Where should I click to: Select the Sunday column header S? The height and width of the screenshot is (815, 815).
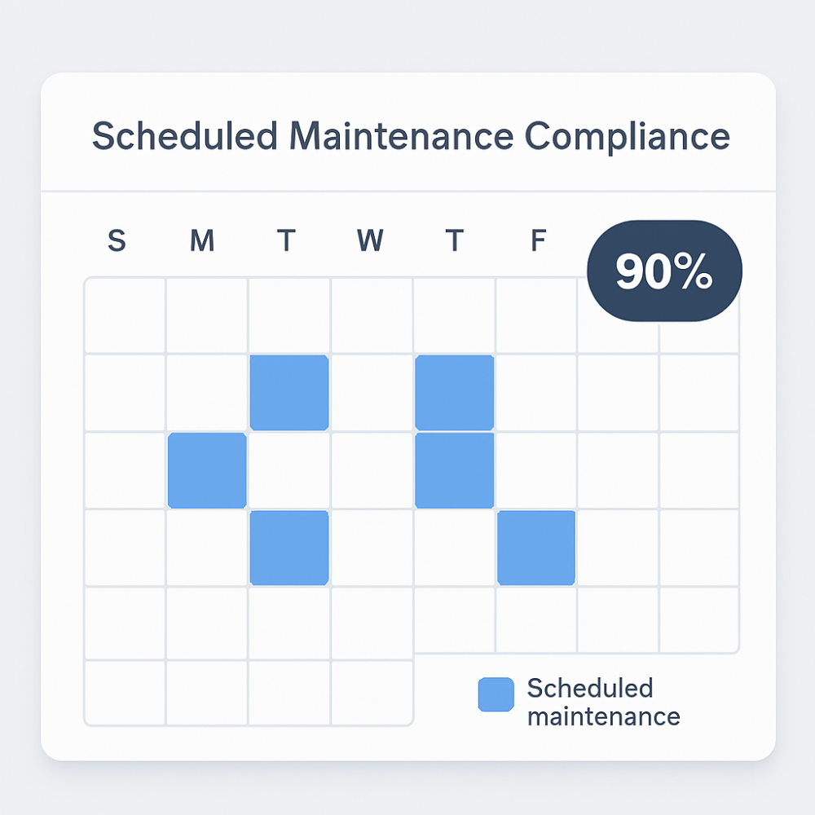117,240
